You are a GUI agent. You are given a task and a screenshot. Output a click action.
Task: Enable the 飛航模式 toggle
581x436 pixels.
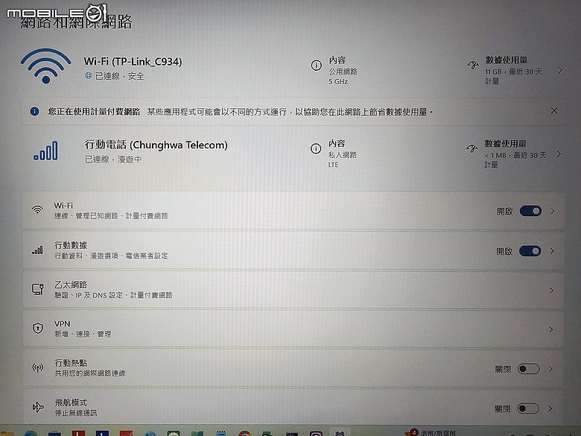528,408
